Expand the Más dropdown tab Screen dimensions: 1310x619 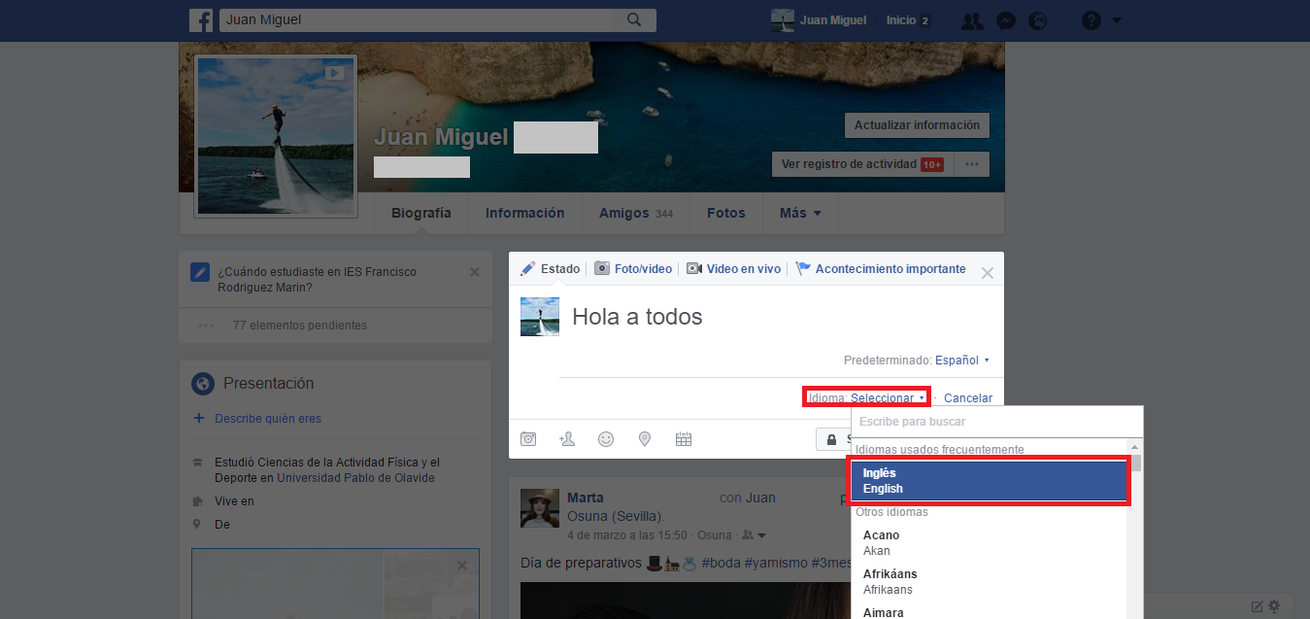[800, 213]
